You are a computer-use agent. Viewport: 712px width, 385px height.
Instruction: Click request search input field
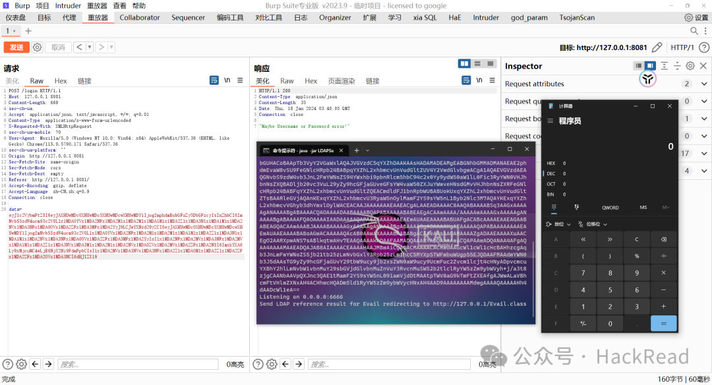click(138, 364)
